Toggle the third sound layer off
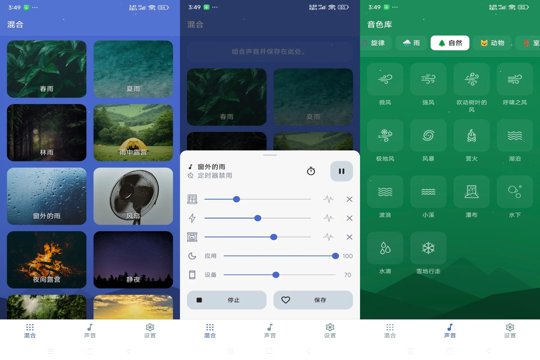The image size is (540, 360). point(349,237)
